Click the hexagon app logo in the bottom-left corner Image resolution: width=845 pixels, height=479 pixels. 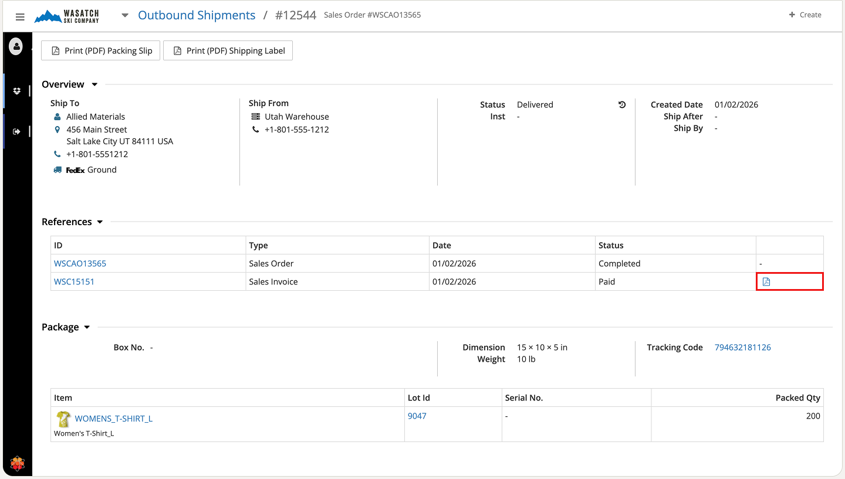pos(18,464)
